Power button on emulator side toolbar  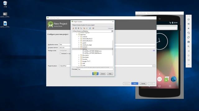pos(189,19)
